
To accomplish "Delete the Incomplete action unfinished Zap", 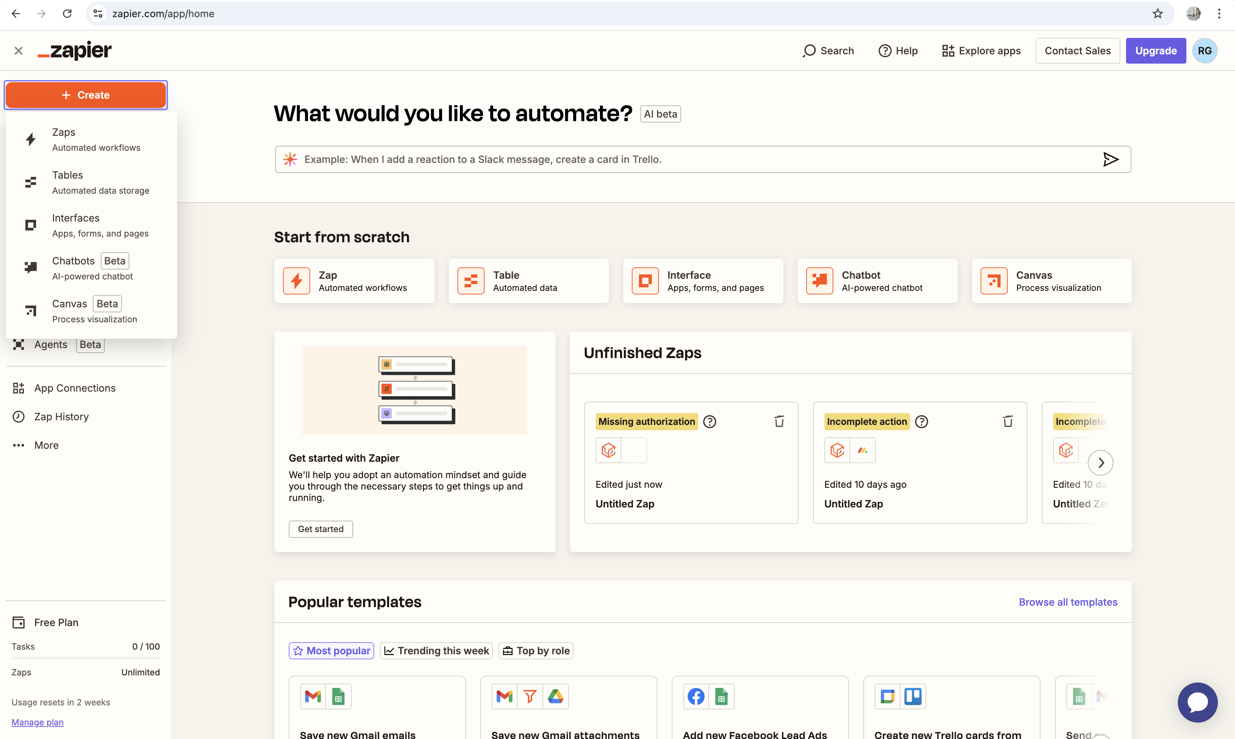I will click(1007, 421).
